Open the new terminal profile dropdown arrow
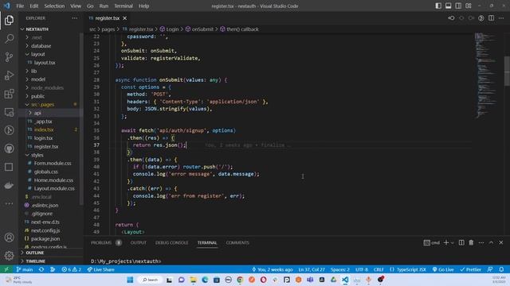Viewport: 510px width, 286px height. [453, 242]
